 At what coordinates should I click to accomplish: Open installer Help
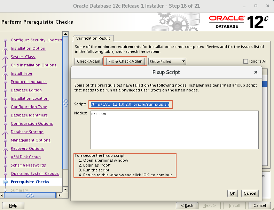pyautogui.click(x=13, y=205)
